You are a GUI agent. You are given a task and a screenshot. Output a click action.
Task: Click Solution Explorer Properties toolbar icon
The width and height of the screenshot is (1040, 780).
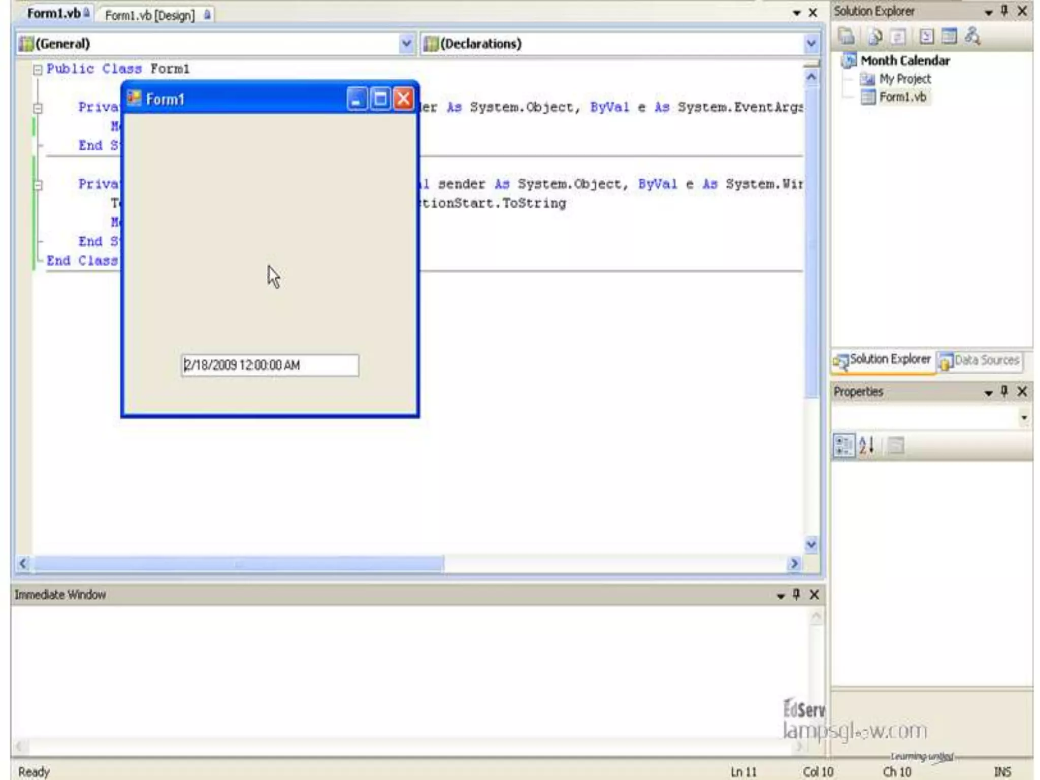pos(847,36)
